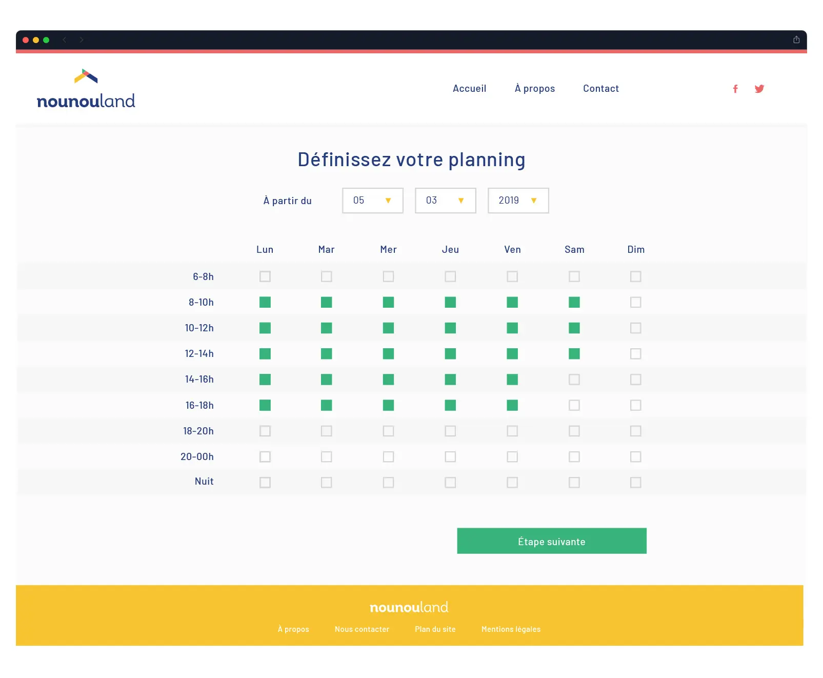This screenshot has width=823, height=678.
Task: Click the browser forward arrow
Action: pos(82,40)
